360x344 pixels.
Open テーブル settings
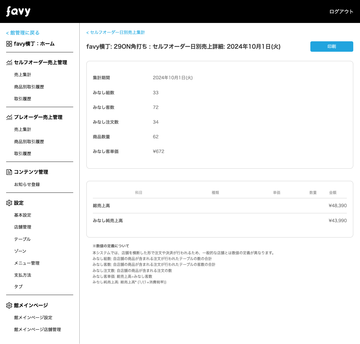[22, 239]
